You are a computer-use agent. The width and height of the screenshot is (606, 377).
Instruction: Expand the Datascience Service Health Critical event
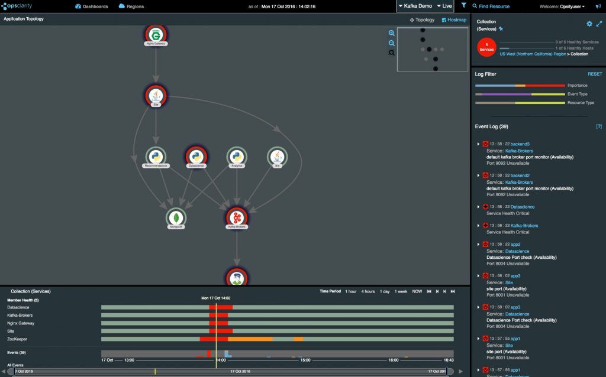[478, 207]
